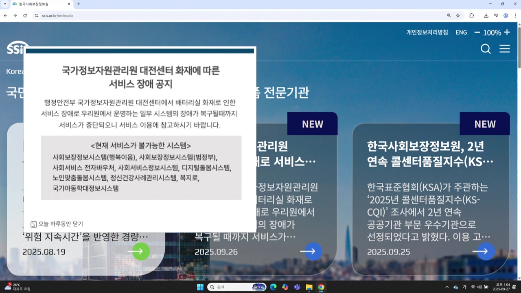Expand the system tray hidden icons chevron

[x=447, y=287]
